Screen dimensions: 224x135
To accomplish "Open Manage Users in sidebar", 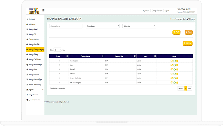I will click(33, 70).
